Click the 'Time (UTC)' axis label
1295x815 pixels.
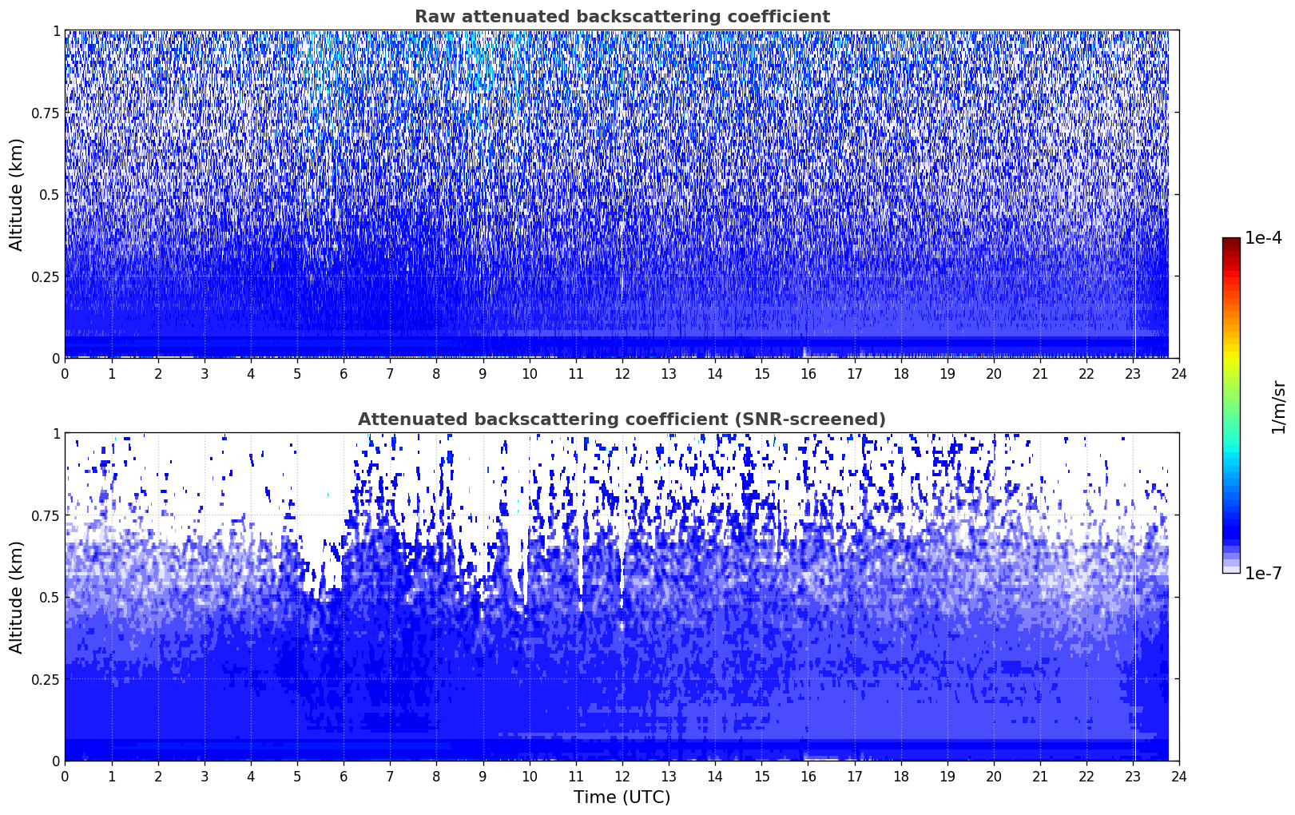(x=622, y=797)
